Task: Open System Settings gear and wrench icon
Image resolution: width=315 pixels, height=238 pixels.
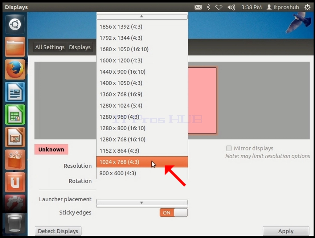Action: [x=15, y=203]
